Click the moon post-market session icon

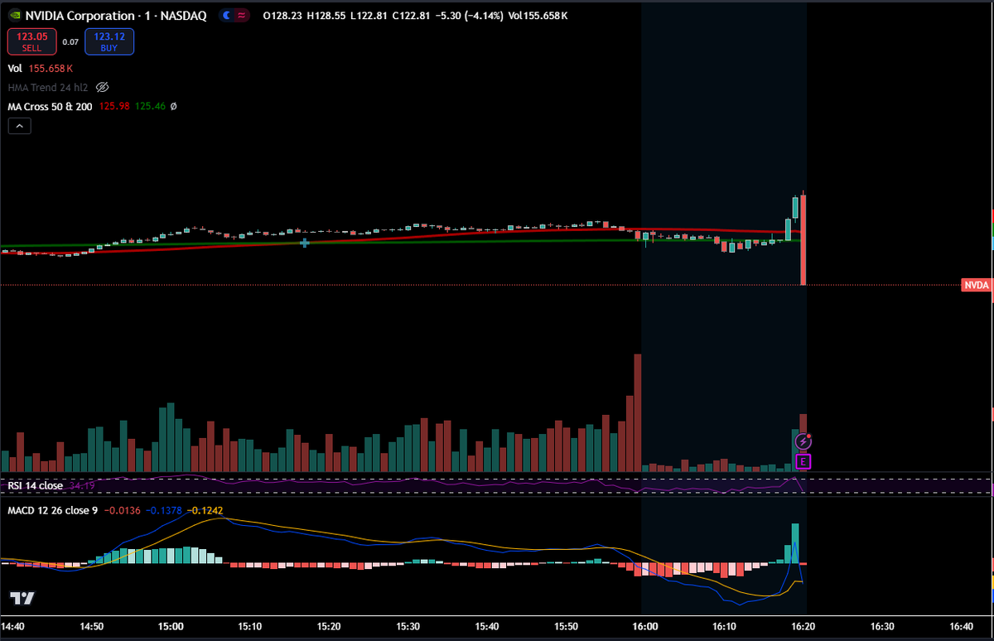(x=227, y=15)
